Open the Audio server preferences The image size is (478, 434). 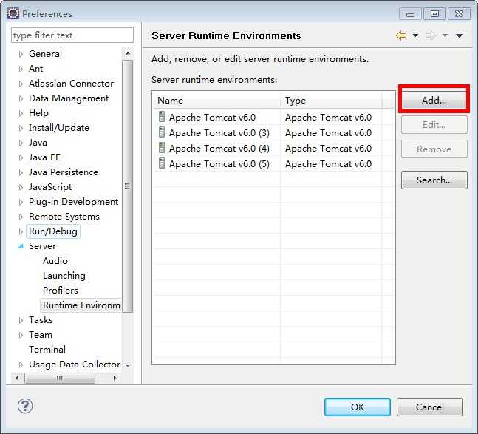[55, 261]
